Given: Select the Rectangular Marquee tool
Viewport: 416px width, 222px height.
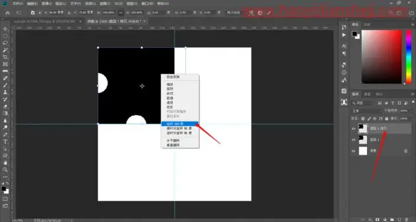Looking at the screenshot, I should point(5,36).
